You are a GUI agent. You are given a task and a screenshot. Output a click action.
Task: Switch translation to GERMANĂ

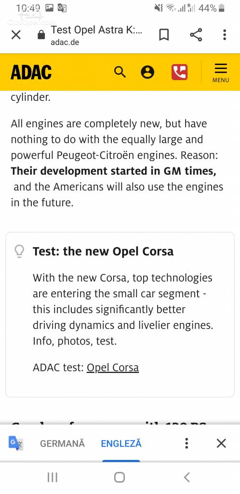click(x=62, y=444)
